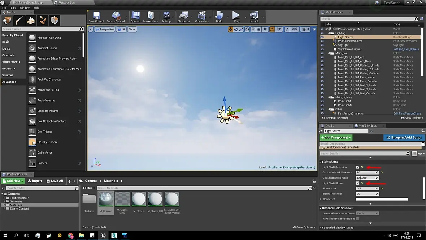
Task: Click the Blueprints toolbar icon
Action: 183,17
